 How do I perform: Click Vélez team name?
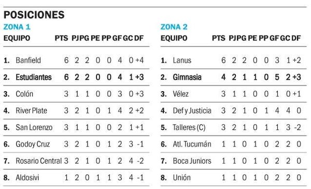pyautogui.click(x=180, y=94)
